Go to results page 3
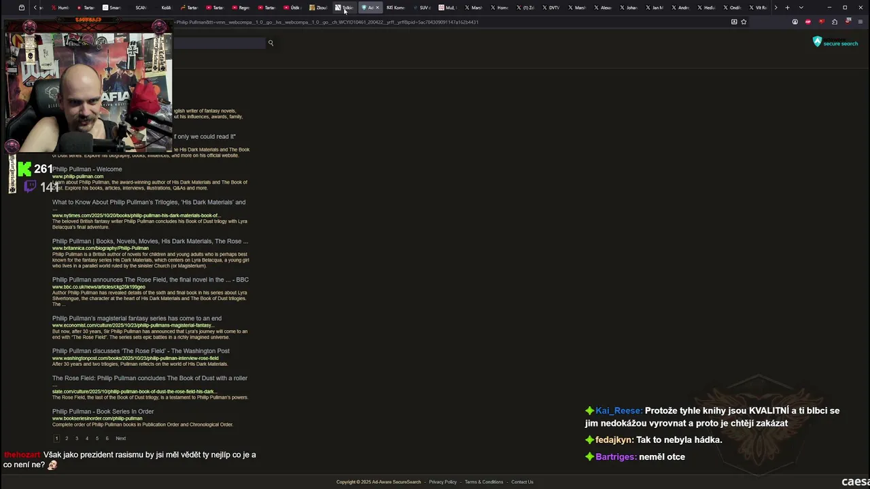 pyautogui.click(x=77, y=439)
